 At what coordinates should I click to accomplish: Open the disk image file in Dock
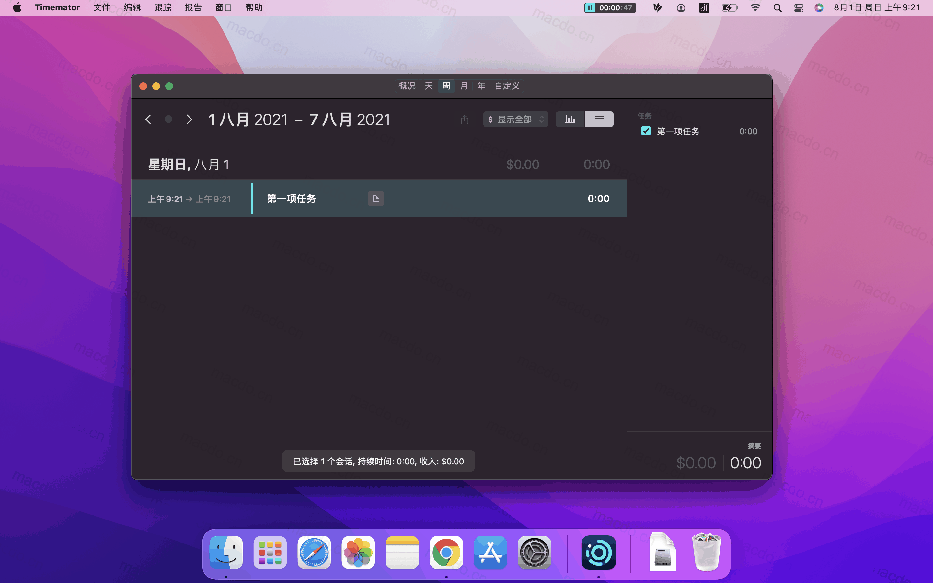(662, 551)
